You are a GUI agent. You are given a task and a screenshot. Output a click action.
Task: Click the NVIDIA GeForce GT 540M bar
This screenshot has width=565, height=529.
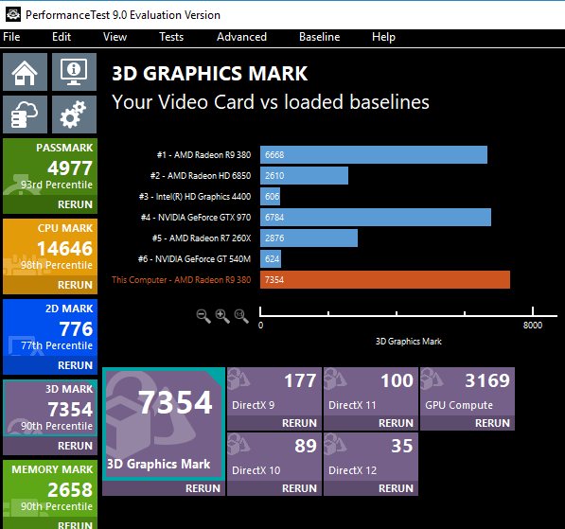click(271, 259)
